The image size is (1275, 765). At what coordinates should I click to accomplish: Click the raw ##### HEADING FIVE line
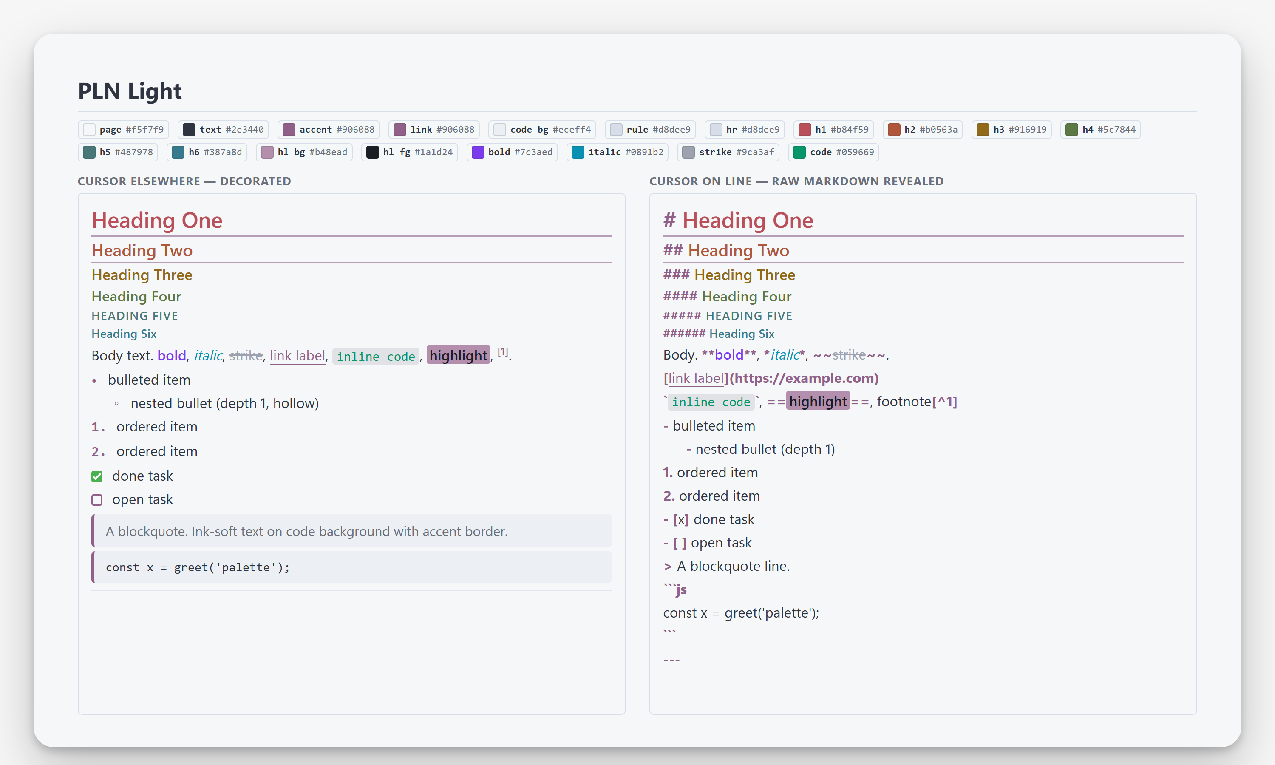click(728, 316)
